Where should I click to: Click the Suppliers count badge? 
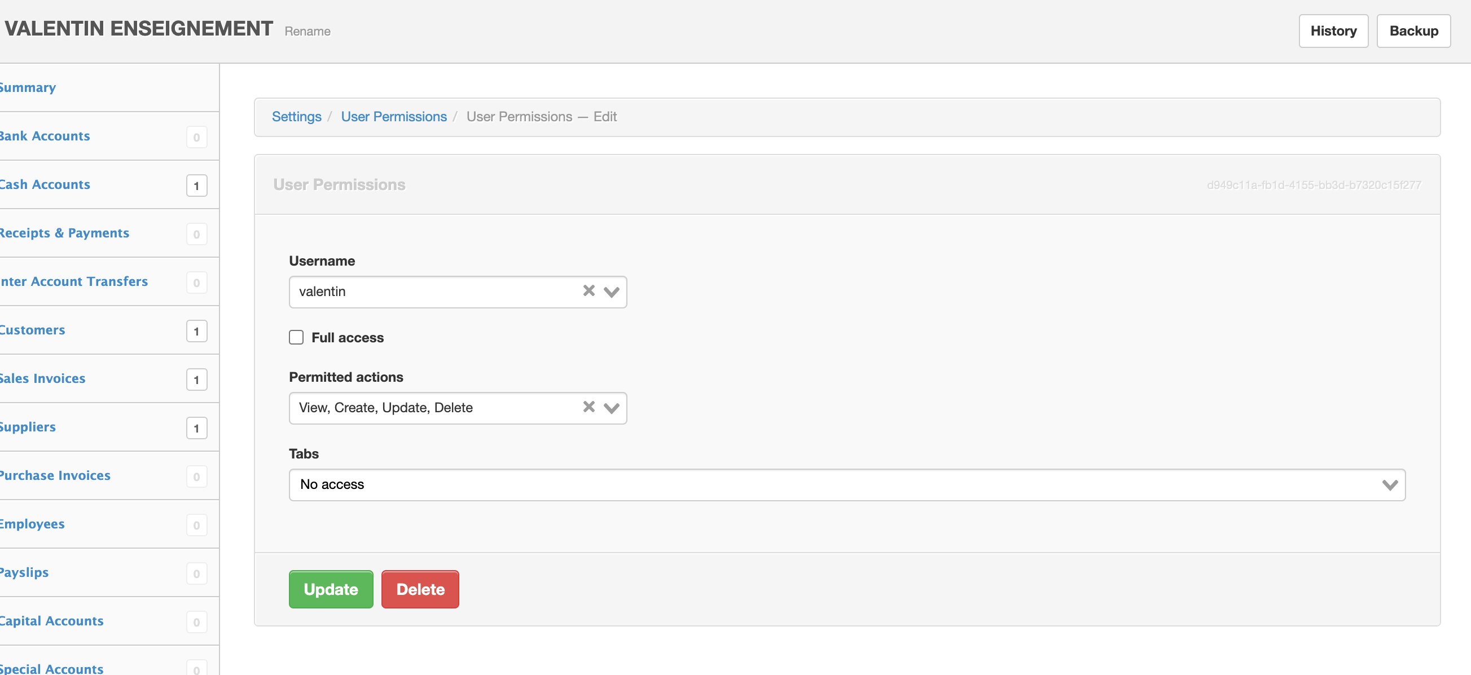196,428
